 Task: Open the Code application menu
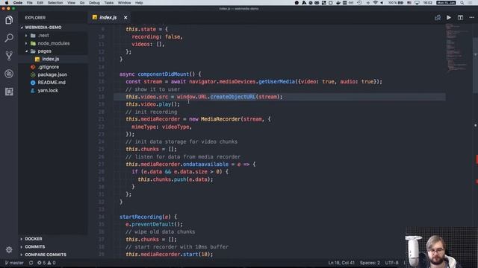[x=18, y=3]
